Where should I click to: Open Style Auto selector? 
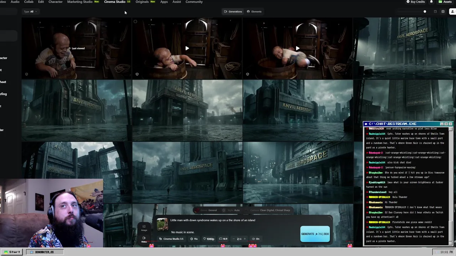click(x=232, y=210)
